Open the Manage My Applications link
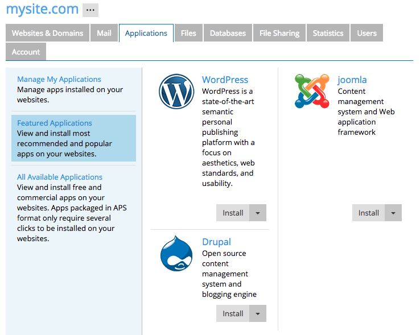The width and height of the screenshot is (420, 335). (x=59, y=80)
